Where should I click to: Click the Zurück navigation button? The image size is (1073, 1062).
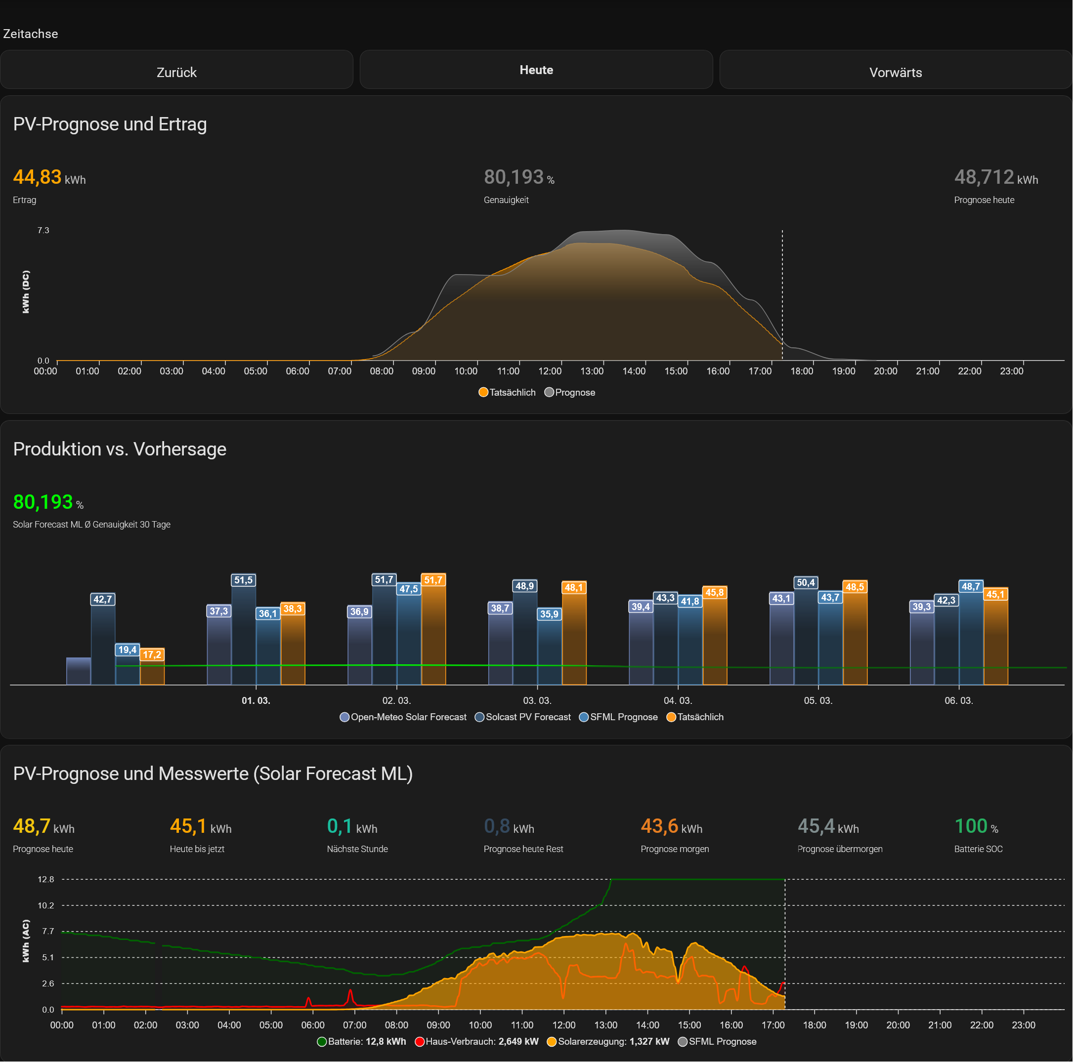(176, 72)
